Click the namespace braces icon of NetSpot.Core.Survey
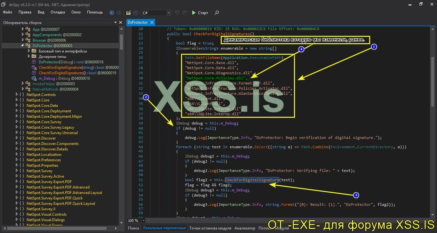 pyautogui.click(x=22, y=122)
